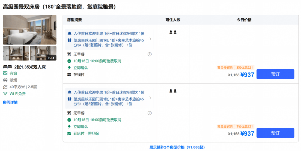Click the 40平方米 | 2-5层 text

click(23, 87)
